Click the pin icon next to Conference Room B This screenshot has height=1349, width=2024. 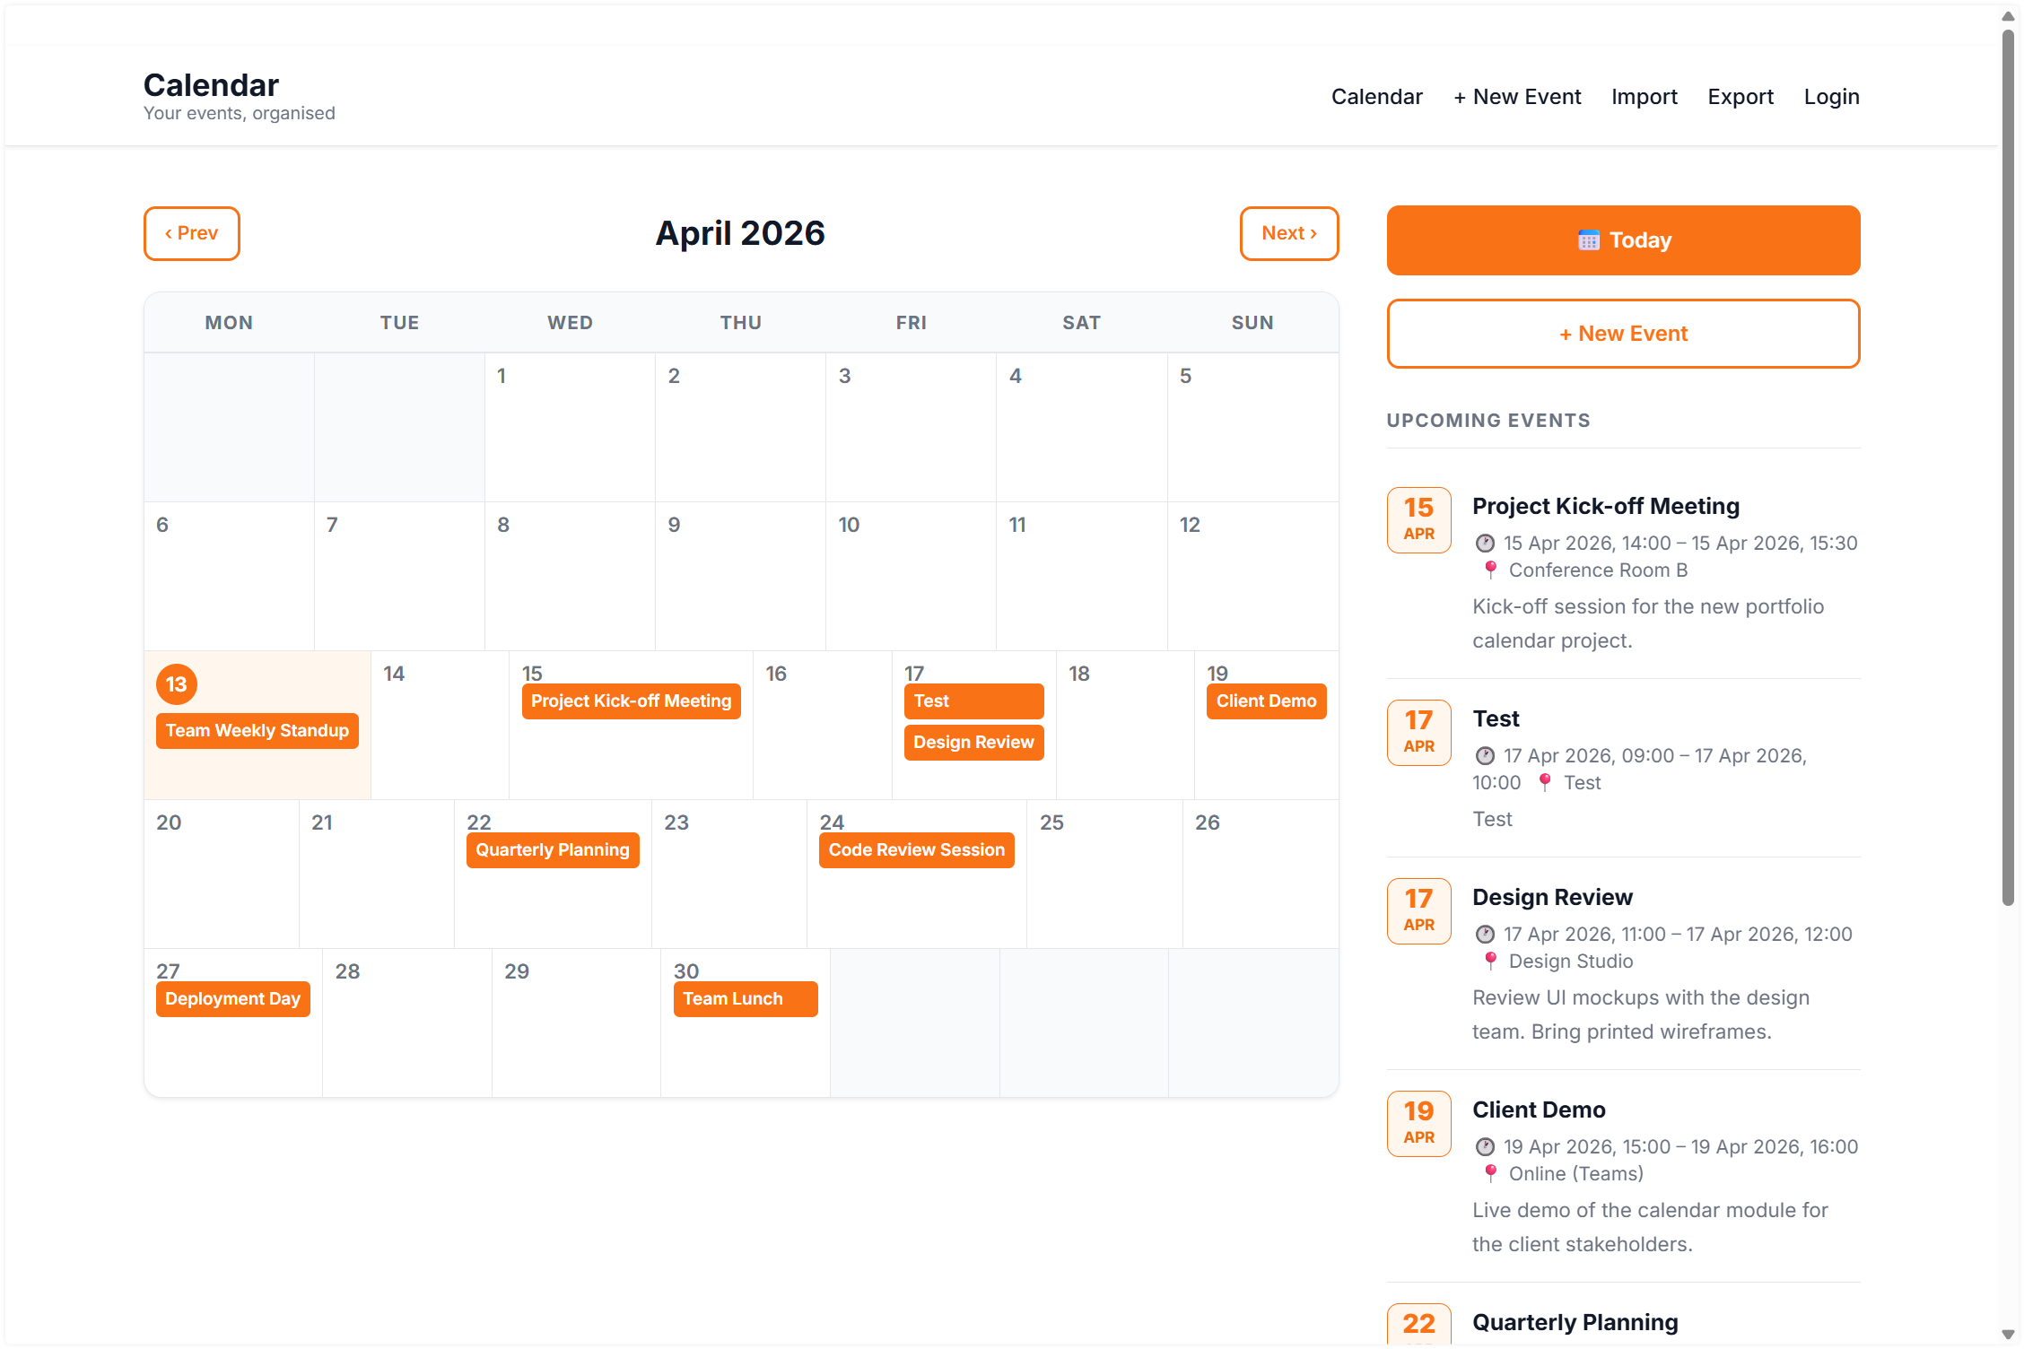(1491, 570)
